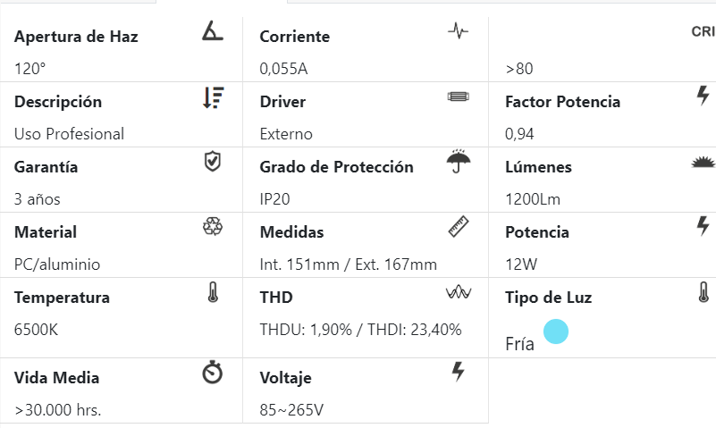Click the light blue Fría color circle
This screenshot has height=428, width=716.
point(556,332)
